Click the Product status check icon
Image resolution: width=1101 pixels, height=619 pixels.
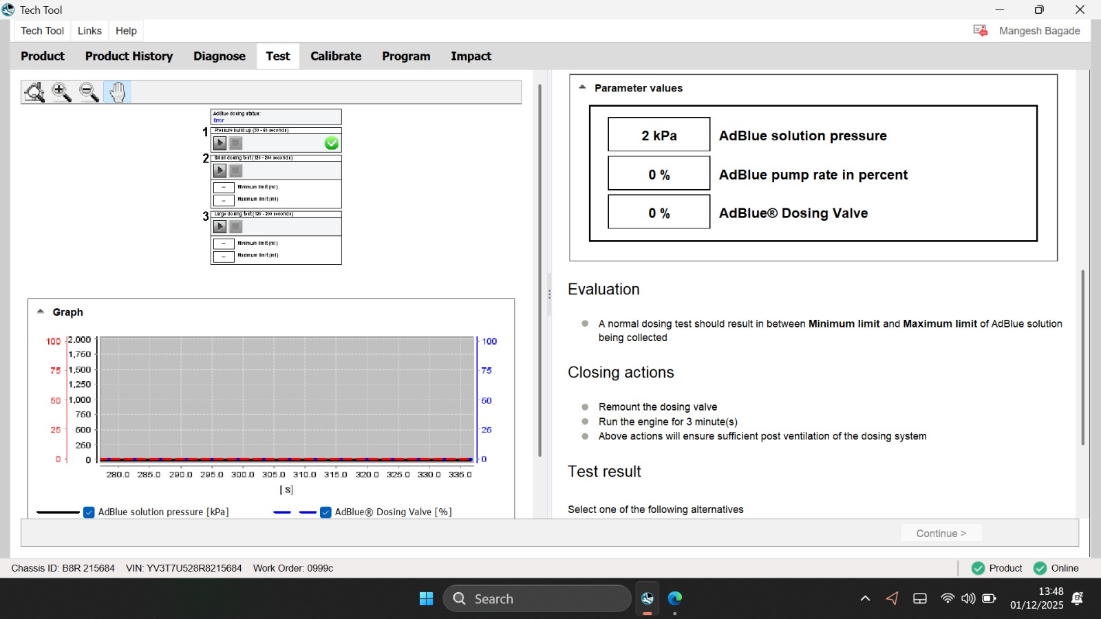coord(978,568)
